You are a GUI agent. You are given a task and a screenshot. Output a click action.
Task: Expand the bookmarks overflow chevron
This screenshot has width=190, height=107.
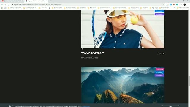pos(175,8)
